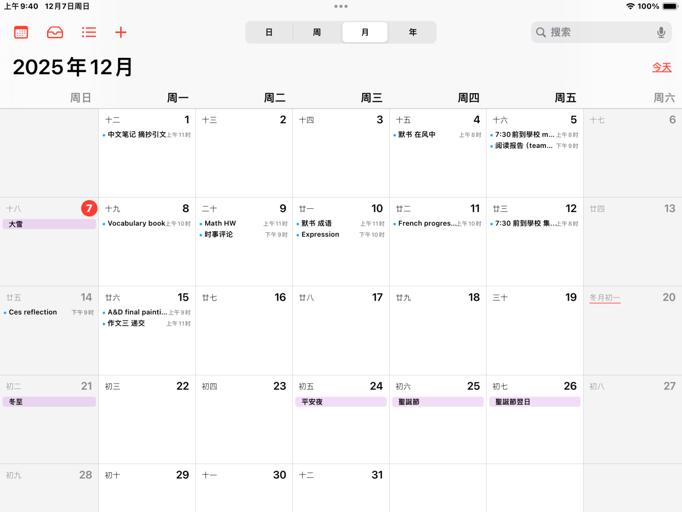Show the event list view icon

click(89, 32)
